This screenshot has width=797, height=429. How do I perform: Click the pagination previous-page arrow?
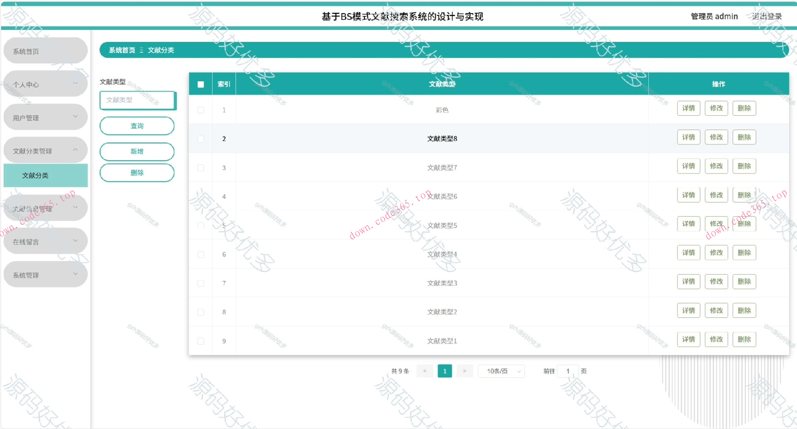tap(424, 371)
